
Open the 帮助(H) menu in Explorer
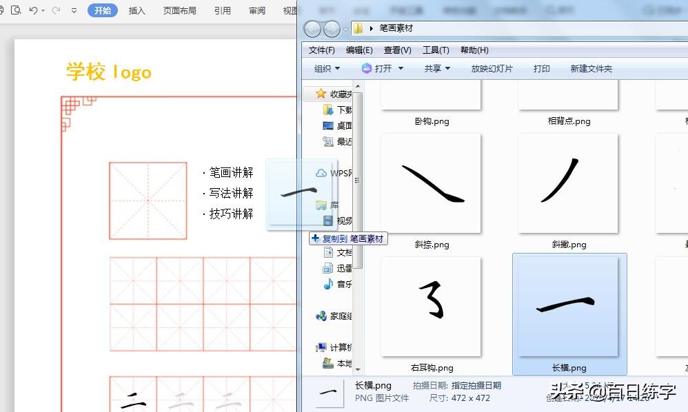coord(474,50)
